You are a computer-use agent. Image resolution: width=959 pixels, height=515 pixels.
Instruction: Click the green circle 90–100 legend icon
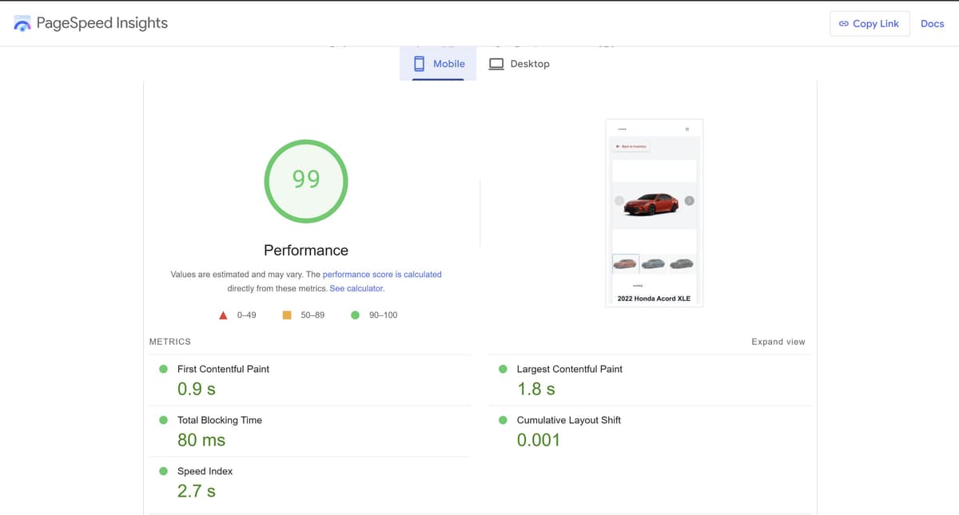point(355,315)
